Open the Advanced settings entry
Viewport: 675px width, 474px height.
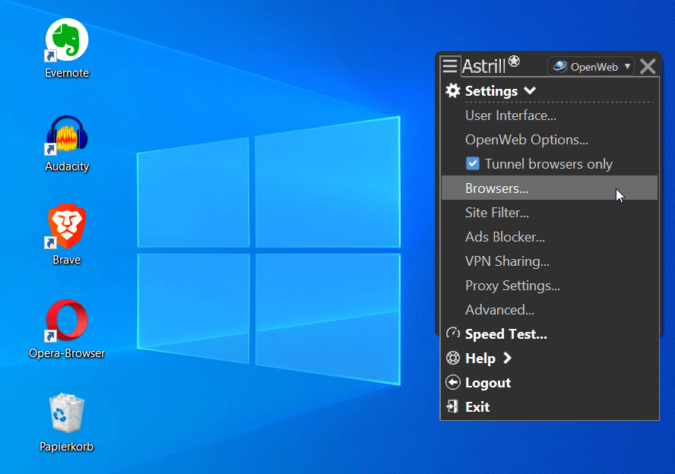(x=550, y=310)
